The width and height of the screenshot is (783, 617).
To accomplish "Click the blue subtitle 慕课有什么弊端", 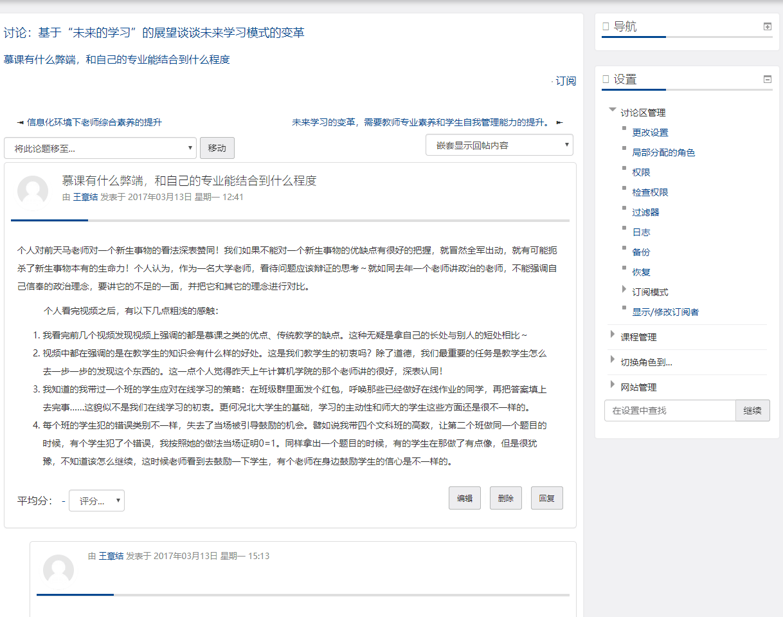I will 116,60.
